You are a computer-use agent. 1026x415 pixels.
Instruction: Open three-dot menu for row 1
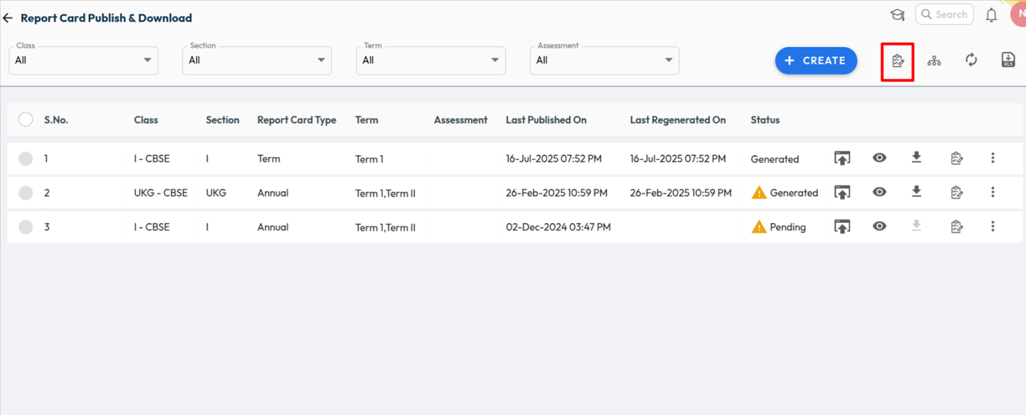[992, 158]
